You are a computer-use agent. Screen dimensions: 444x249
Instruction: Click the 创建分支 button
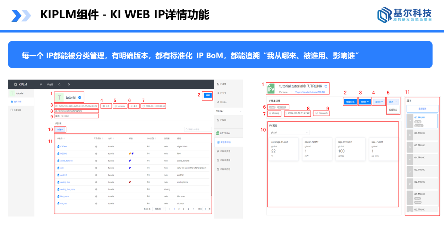click(x=350, y=102)
